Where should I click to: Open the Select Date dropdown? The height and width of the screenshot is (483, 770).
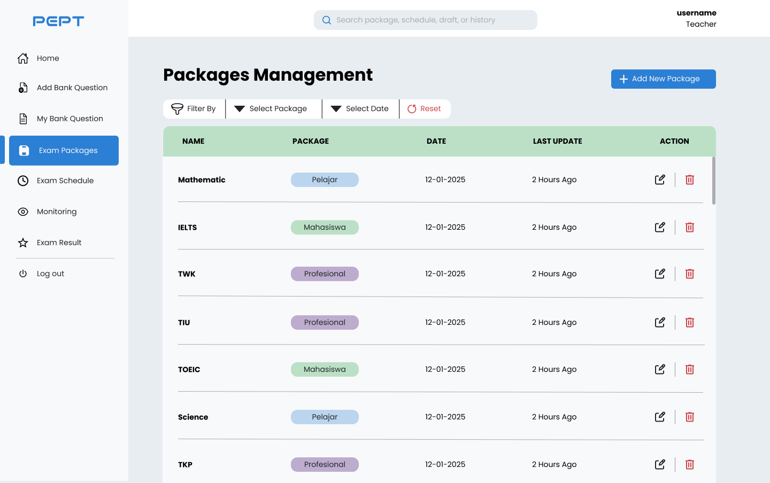click(360, 109)
